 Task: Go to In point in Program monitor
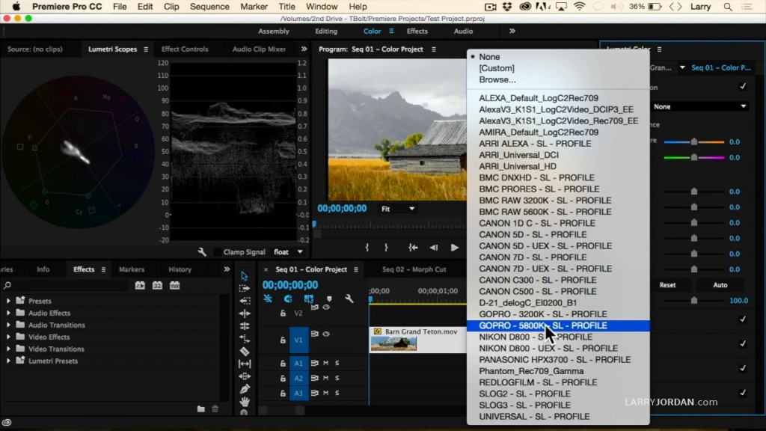point(413,248)
